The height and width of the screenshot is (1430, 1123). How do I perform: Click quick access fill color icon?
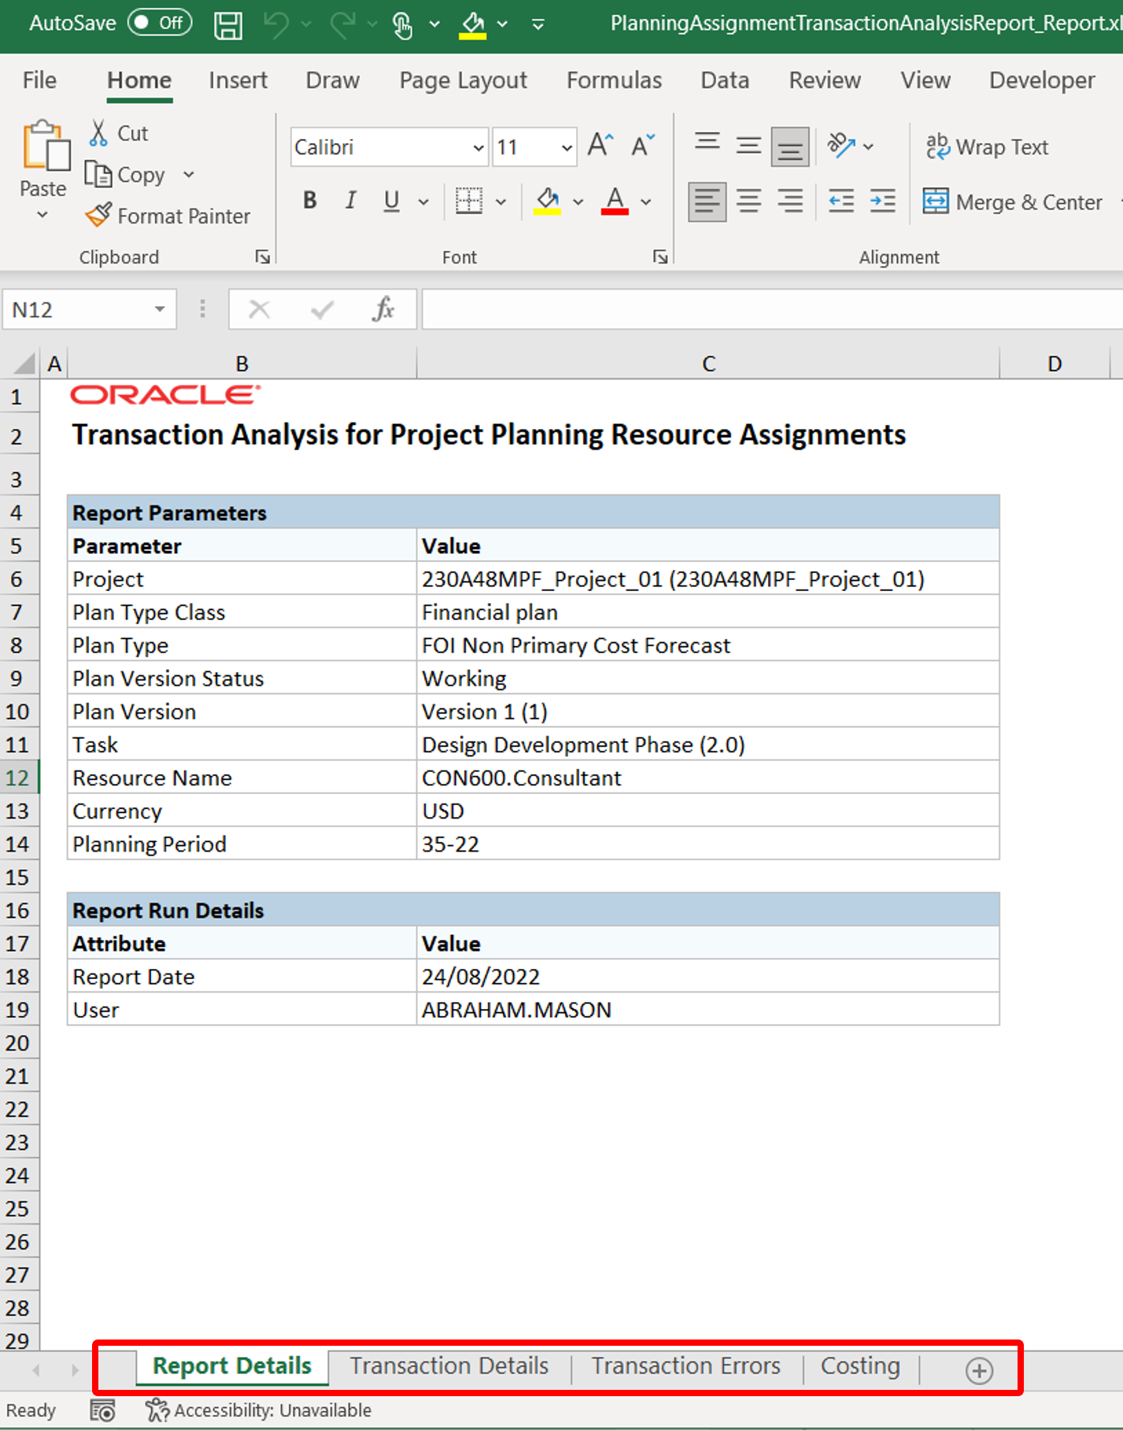[x=473, y=24]
